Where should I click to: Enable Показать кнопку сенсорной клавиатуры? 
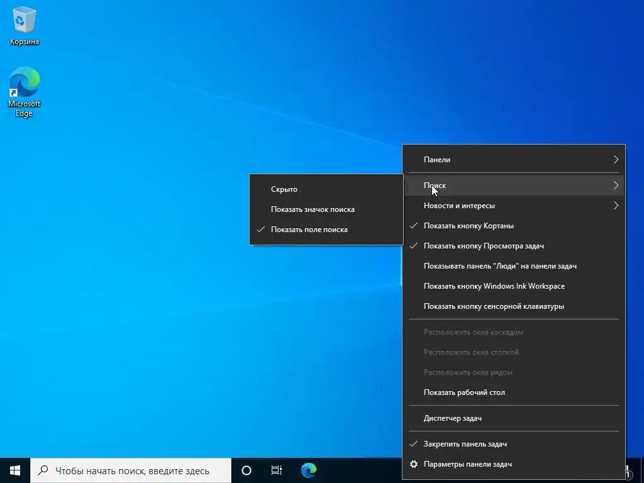(514, 306)
